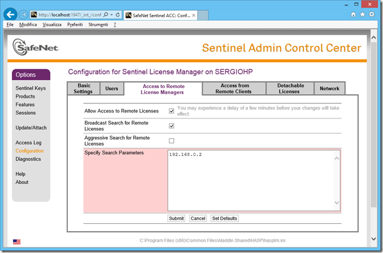The image size is (383, 253).
Task: Click the URL address field
Action: coord(70,15)
